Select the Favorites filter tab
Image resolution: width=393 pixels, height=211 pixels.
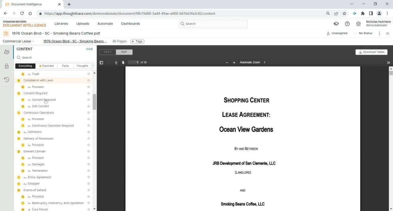[46, 66]
